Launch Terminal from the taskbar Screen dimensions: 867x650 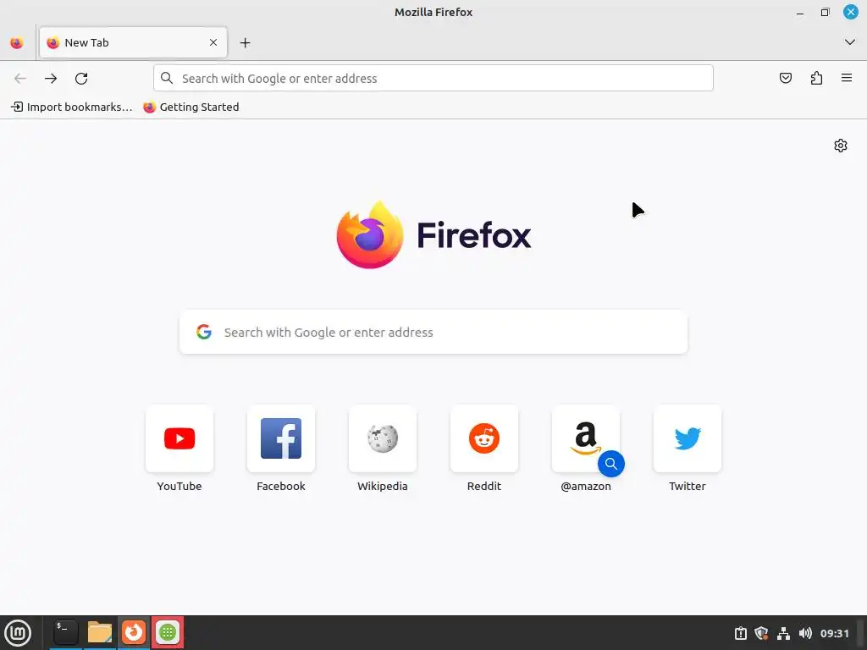pyautogui.click(x=65, y=632)
